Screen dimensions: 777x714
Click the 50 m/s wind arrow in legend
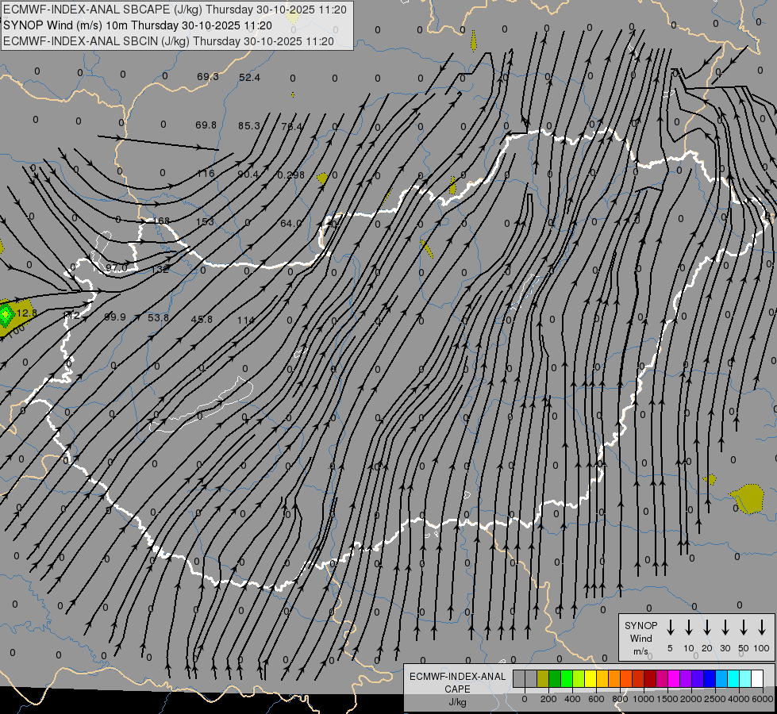pos(744,628)
